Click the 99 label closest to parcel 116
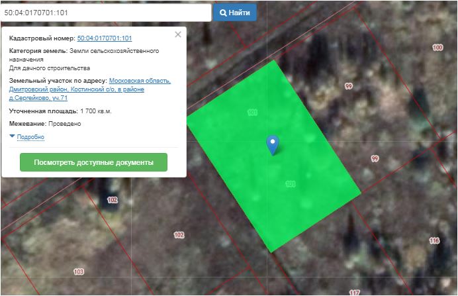The height and width of the screenshot is (296, 458). [x=375, y=159]
